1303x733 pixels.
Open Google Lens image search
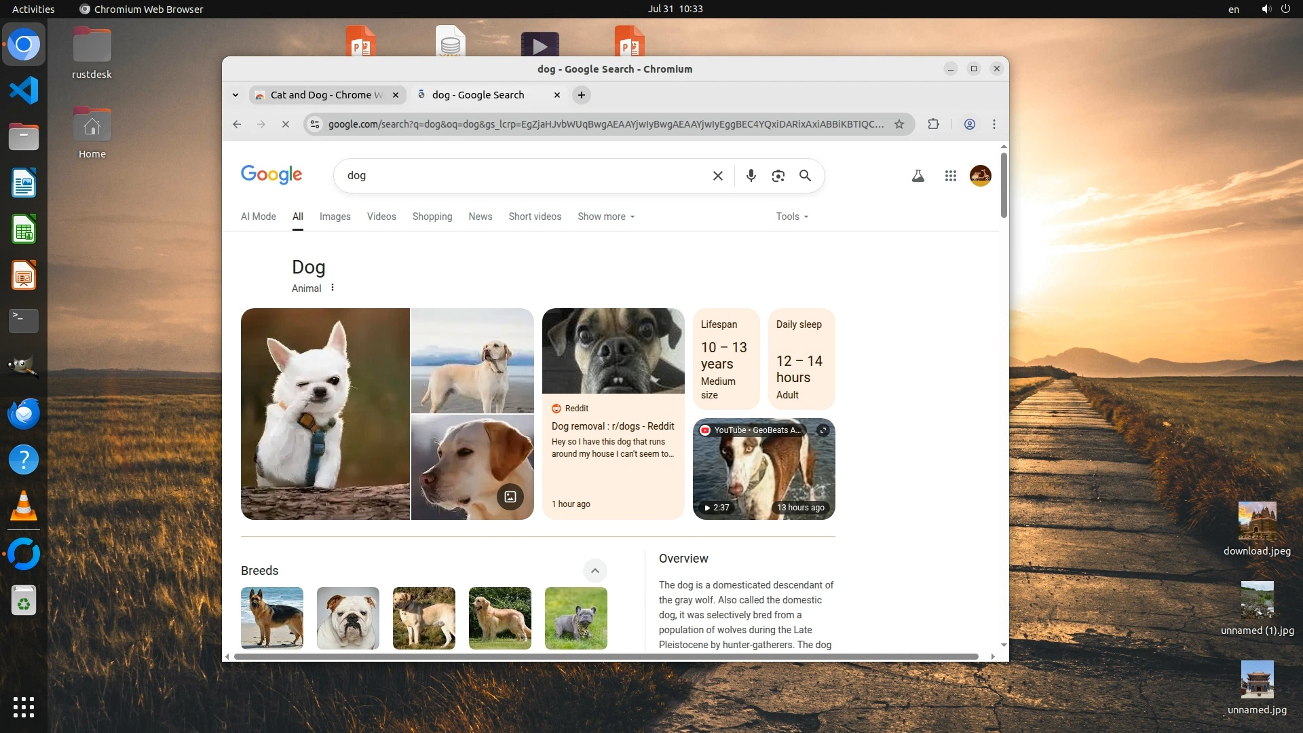[x=778, y=176]
